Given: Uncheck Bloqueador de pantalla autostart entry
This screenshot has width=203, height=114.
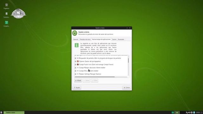Looking at the screenshot, I should point(75,58).
